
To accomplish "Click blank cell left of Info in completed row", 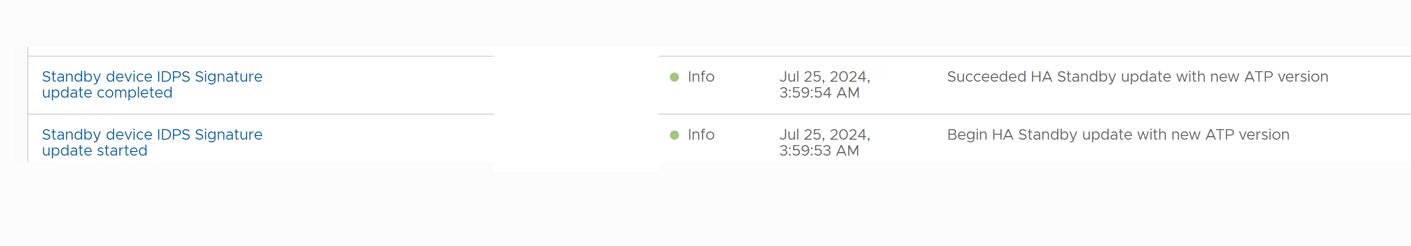I will point(575,85).
